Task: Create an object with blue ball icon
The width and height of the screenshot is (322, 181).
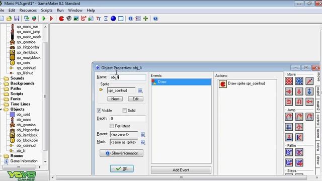Action: [113, 19]
